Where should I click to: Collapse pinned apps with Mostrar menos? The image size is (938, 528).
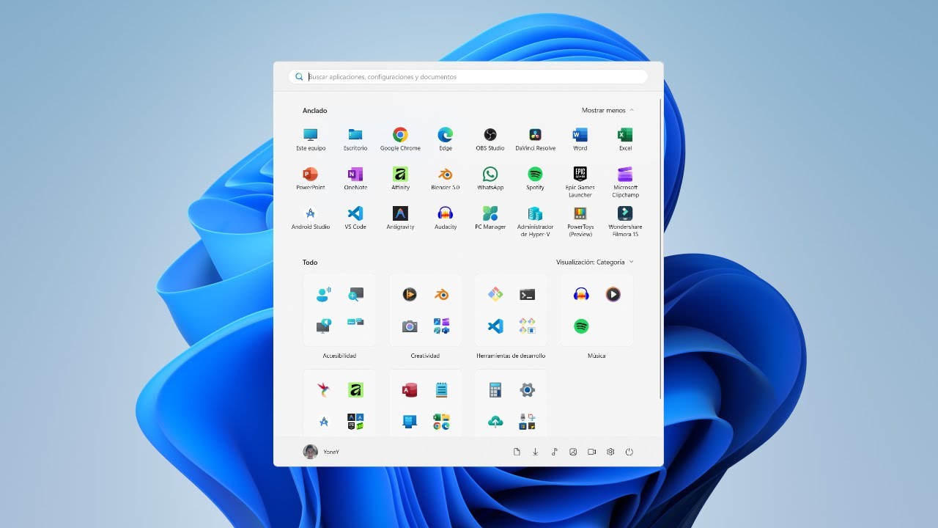point(608,110)
